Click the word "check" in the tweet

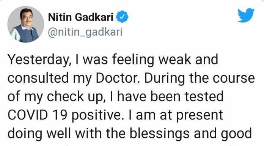65,96
